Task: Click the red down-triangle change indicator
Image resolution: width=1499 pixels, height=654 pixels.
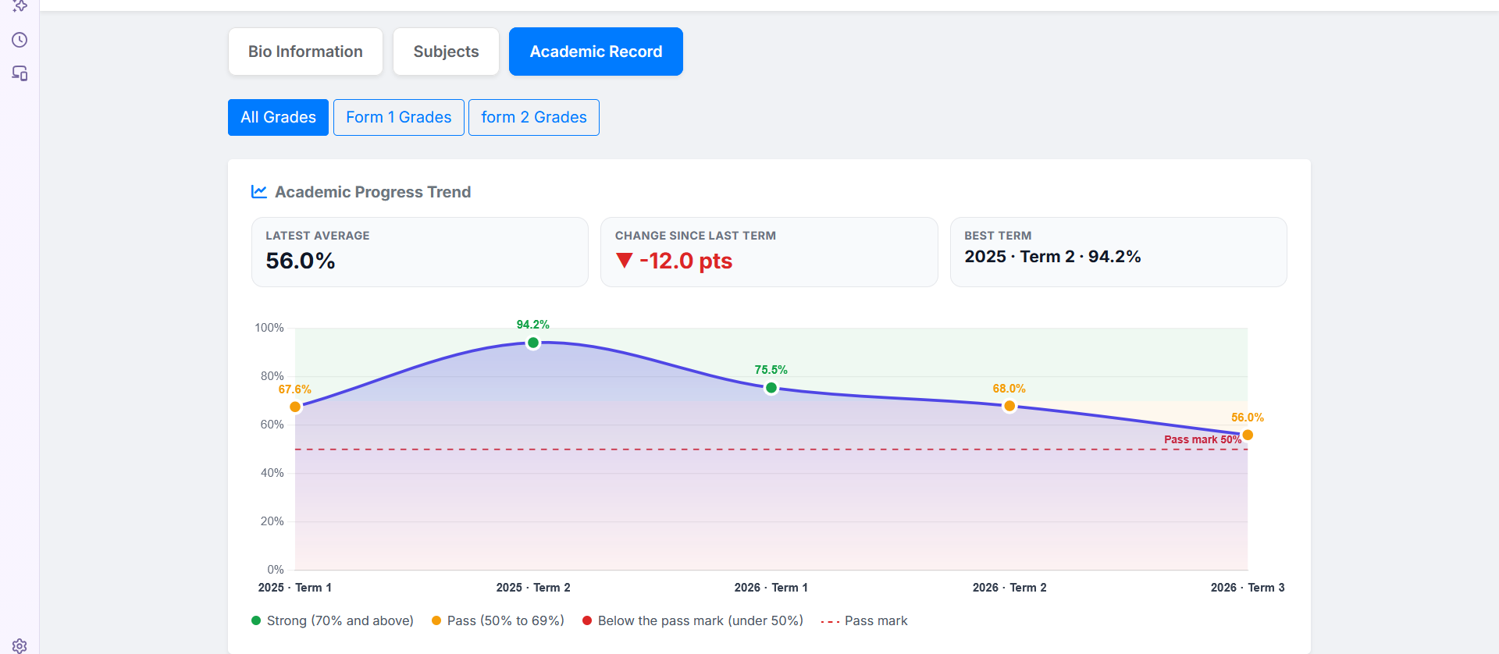Action: tap(624, 260)
